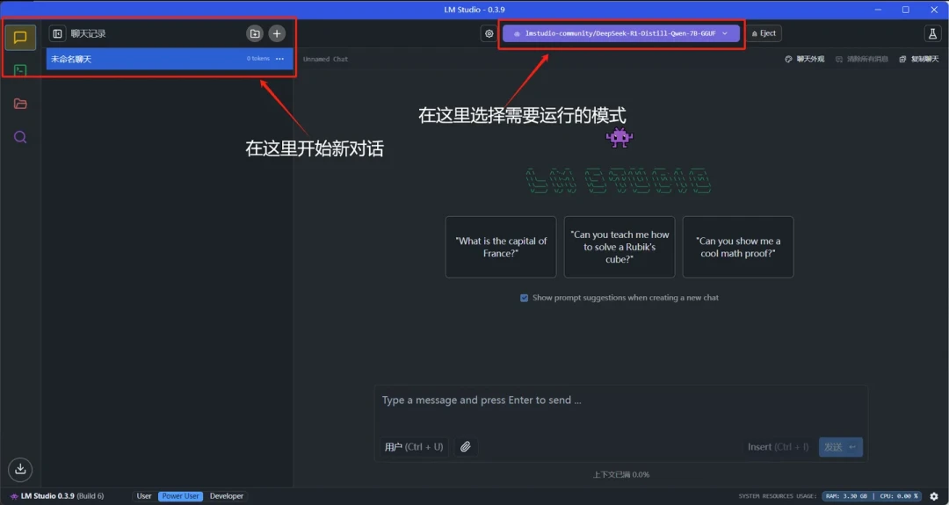Click the 发送 send button
Viewport: 949px width, 505px height.
(841, 447)
